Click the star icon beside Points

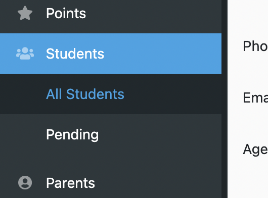coord(25,13)
